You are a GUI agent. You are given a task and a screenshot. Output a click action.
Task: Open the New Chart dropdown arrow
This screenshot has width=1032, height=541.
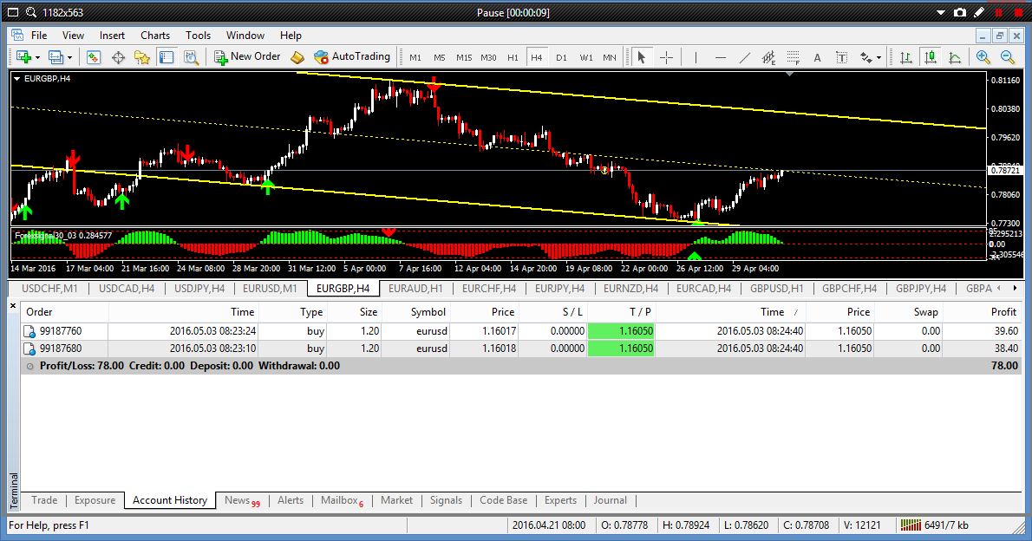point(37,58)
